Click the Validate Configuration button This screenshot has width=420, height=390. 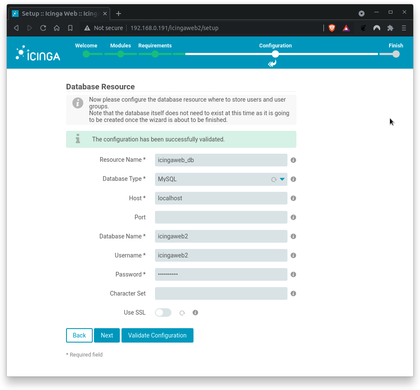157,335
